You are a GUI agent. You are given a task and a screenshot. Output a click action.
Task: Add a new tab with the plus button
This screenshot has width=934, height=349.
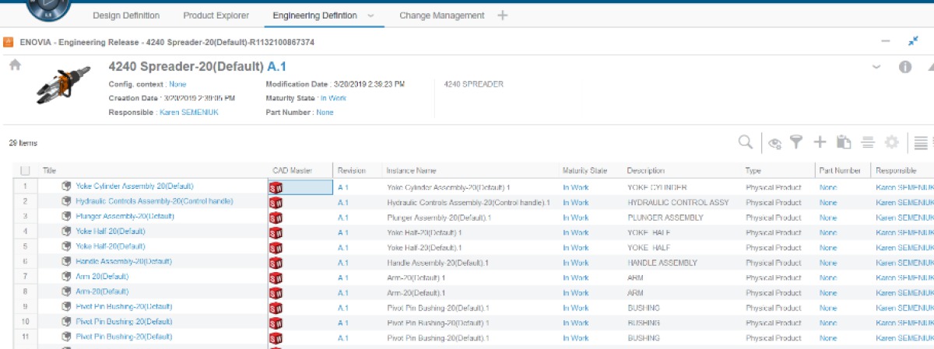point(503,16)
